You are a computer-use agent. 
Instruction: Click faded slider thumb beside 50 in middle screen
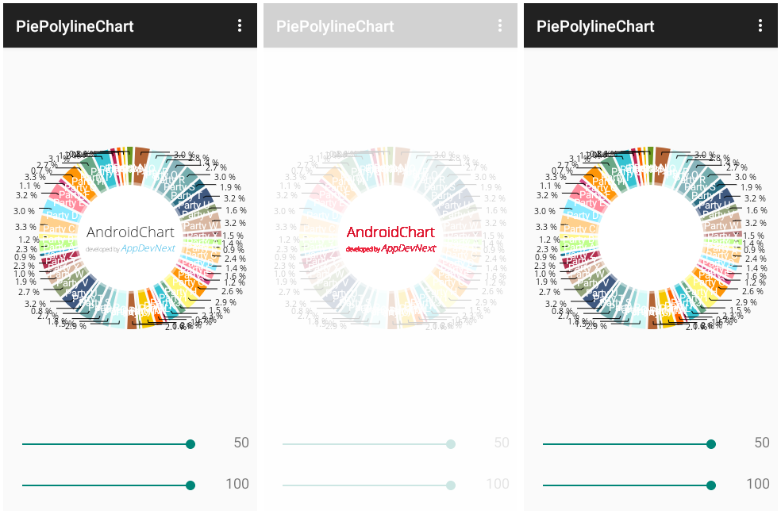click(x=451, y=444)
